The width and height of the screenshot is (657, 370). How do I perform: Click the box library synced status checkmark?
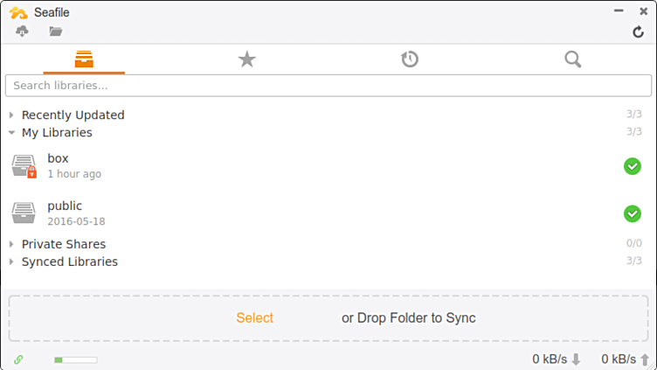coord(633,166)
